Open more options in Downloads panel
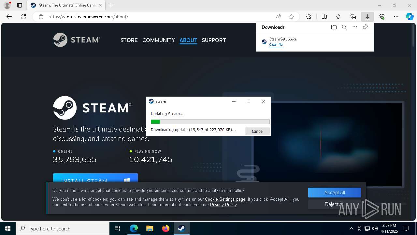Screen dimensions: 417x235 click(x=355, y=27)
